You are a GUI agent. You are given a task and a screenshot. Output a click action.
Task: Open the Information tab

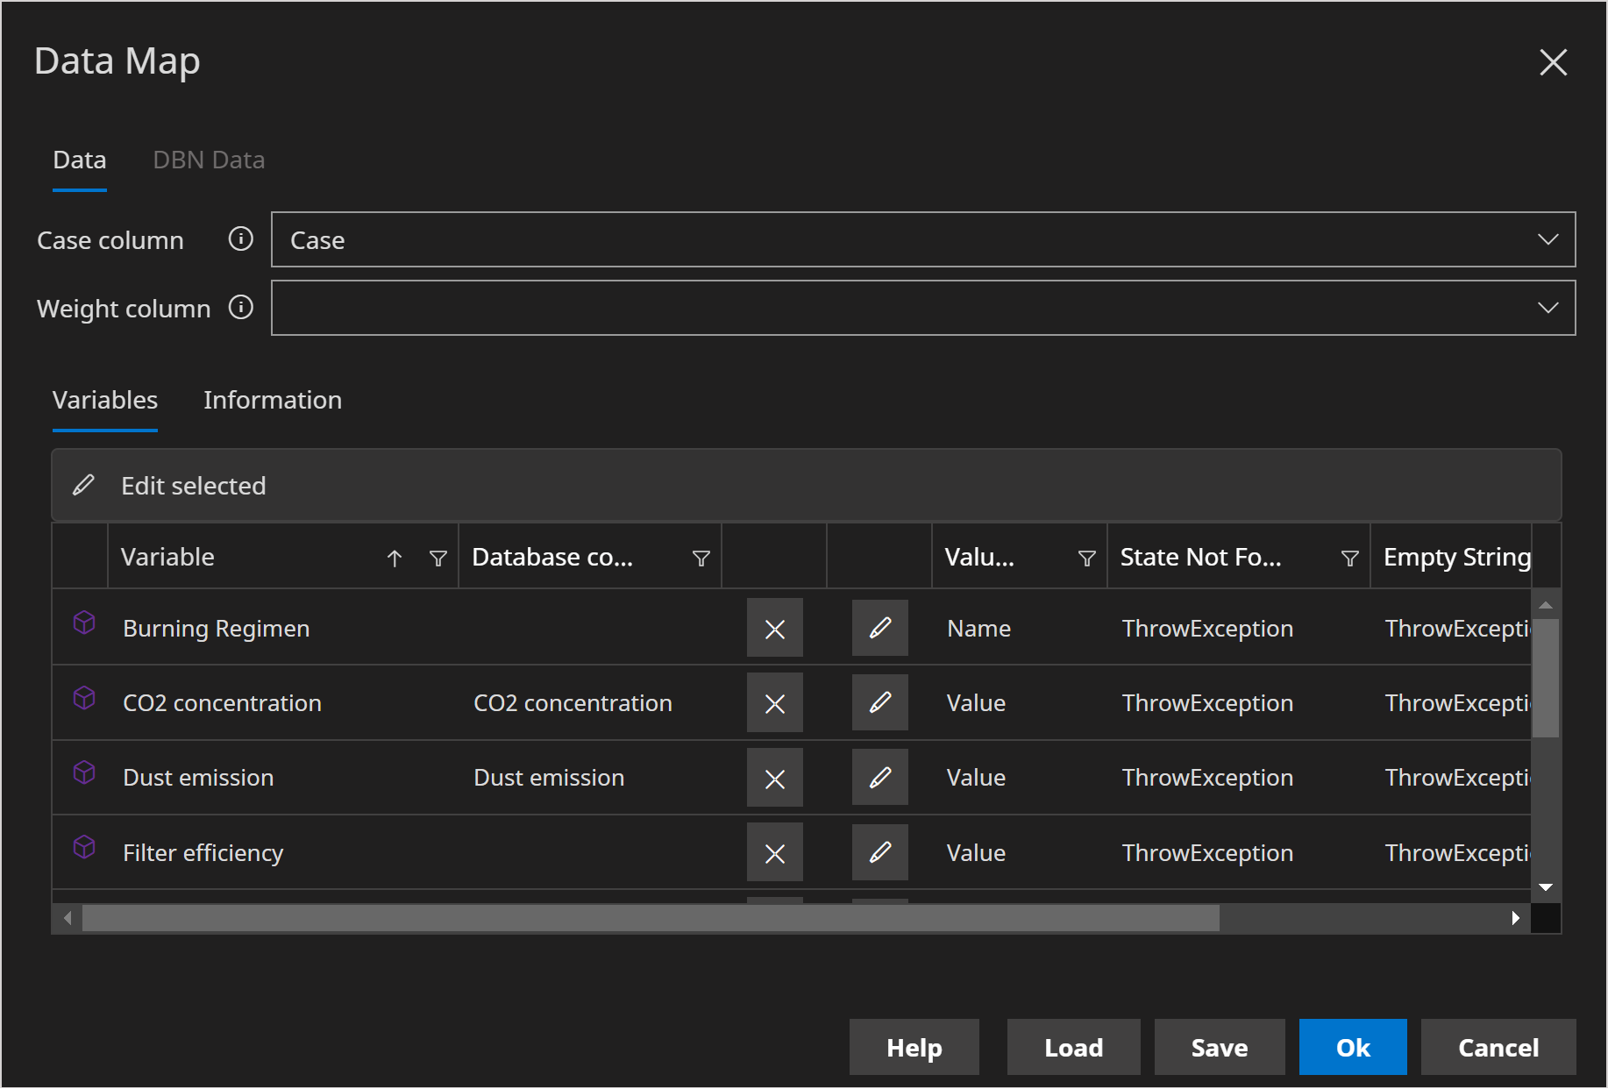[273, 400]
